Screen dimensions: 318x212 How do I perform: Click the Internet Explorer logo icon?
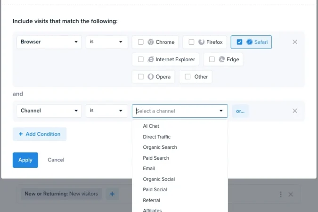[x=150, y=59]
